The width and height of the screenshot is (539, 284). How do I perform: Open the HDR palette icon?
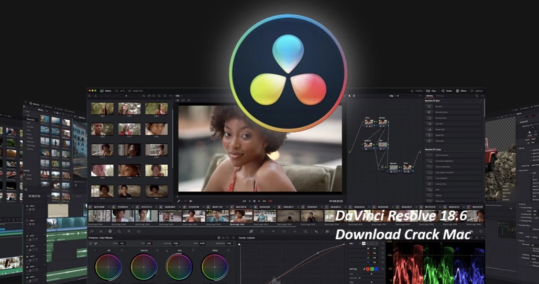(119, 232)
